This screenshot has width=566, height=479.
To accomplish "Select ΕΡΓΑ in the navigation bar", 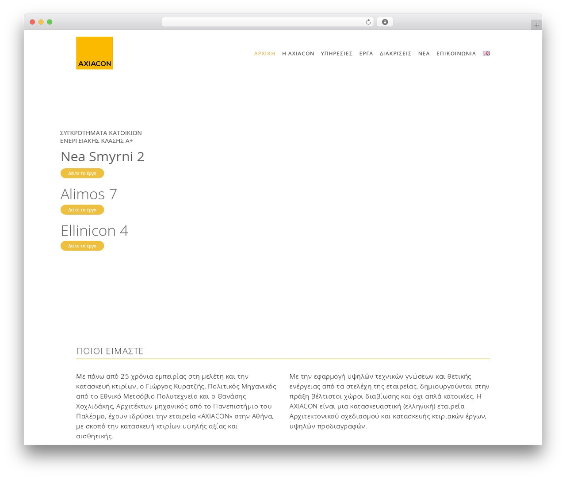I will pos(366,53).
